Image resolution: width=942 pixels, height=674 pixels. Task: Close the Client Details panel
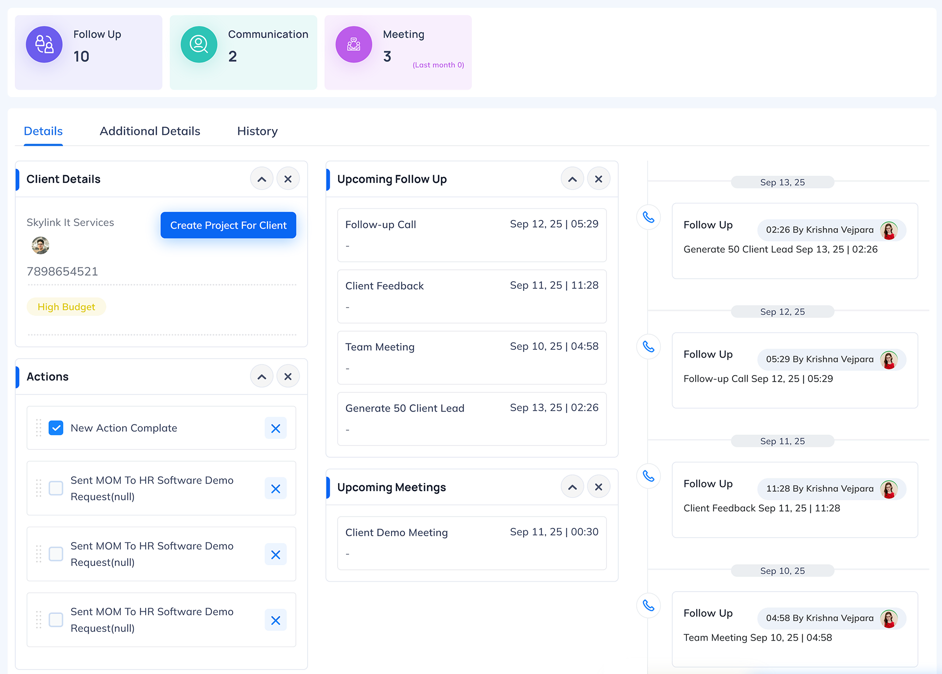pos(288,179)
